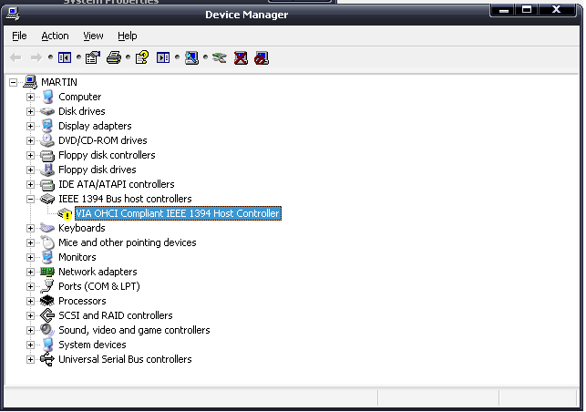Open the File menu
The width and height of the screenshot is (586, 412).
(x=19, y=36)
